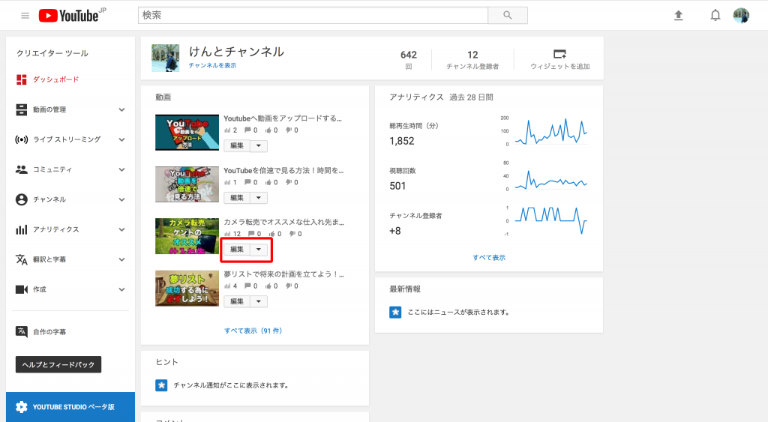Click the channel person icon (チャンネル)
This screenshot has height=422, width=768.
22,199
